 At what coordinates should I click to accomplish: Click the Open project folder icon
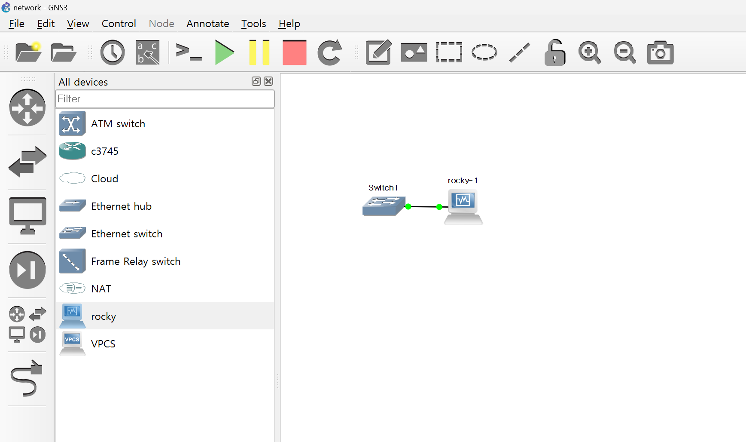point(63,52)
